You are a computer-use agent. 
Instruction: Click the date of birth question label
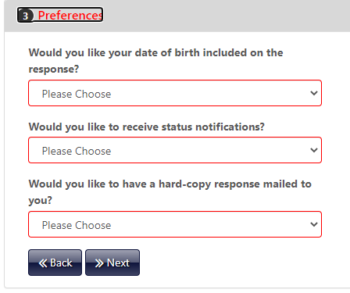click(x=155, y=61)
